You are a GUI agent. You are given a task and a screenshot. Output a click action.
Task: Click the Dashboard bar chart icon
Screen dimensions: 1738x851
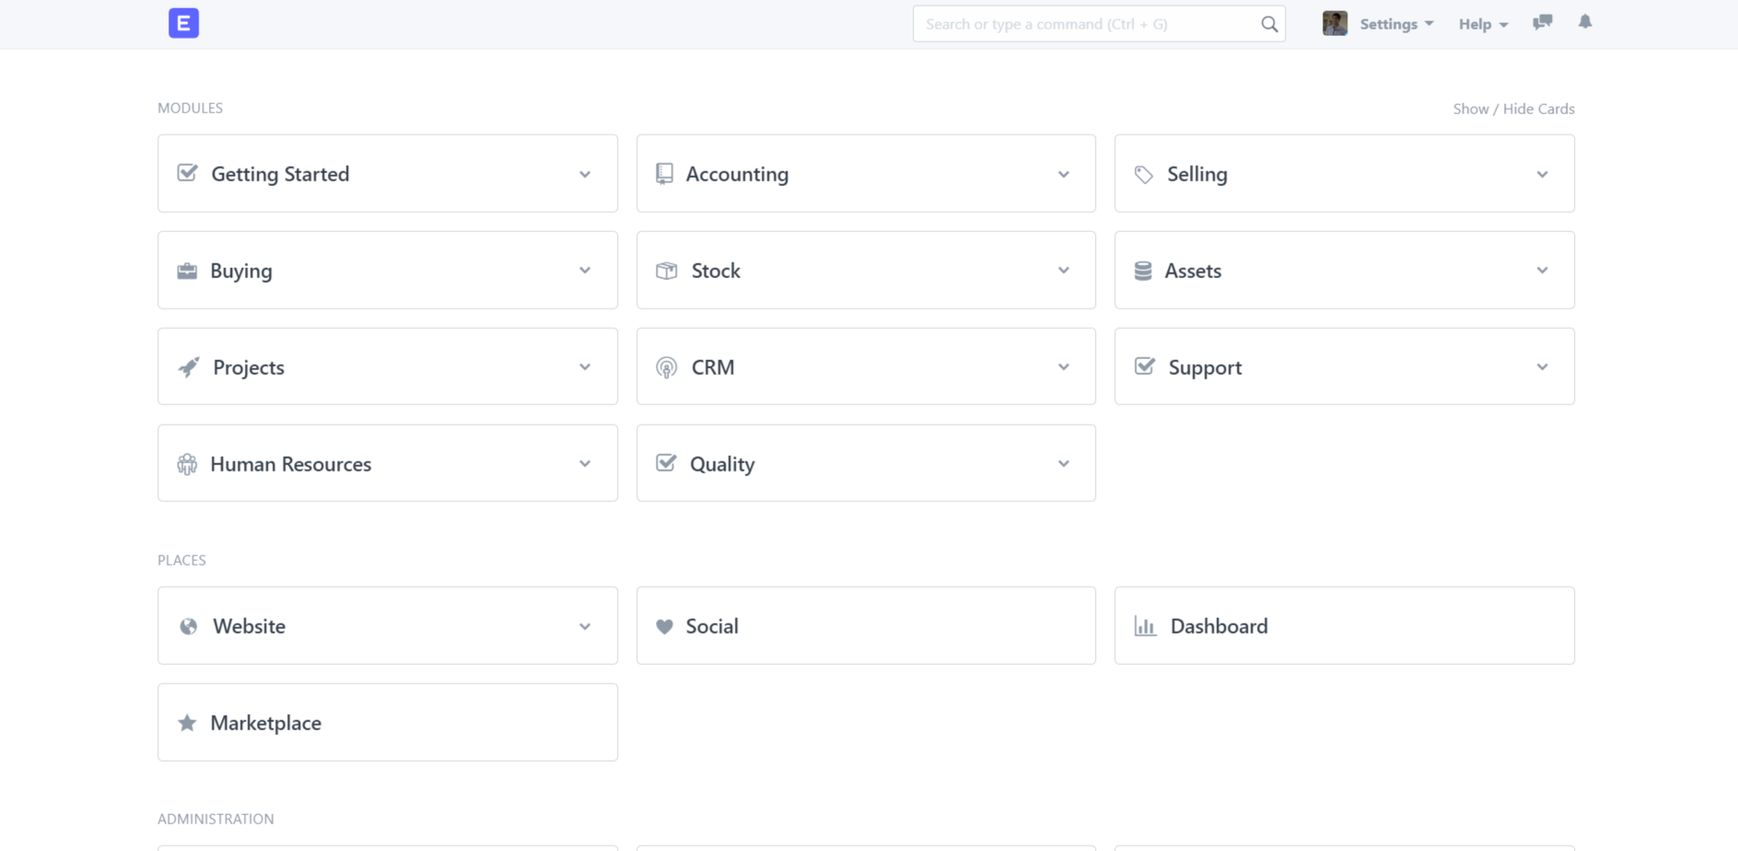(x=1145, y=626)
